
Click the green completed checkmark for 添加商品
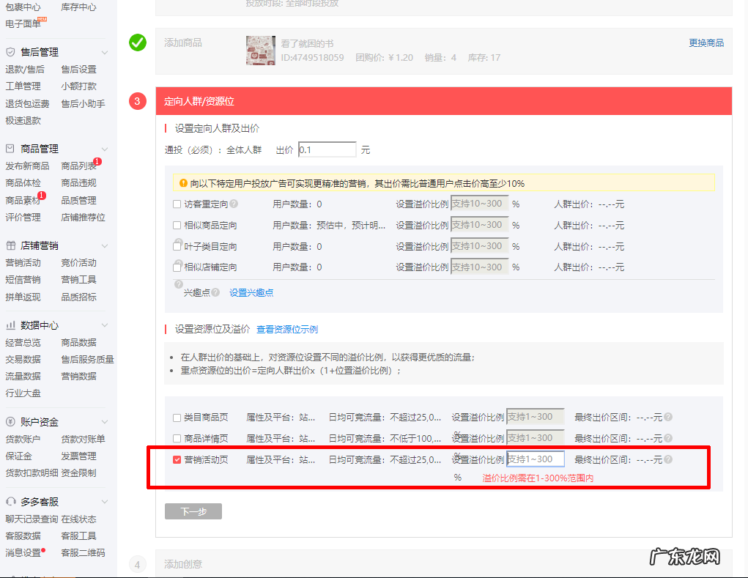click(x=136, y=42)
